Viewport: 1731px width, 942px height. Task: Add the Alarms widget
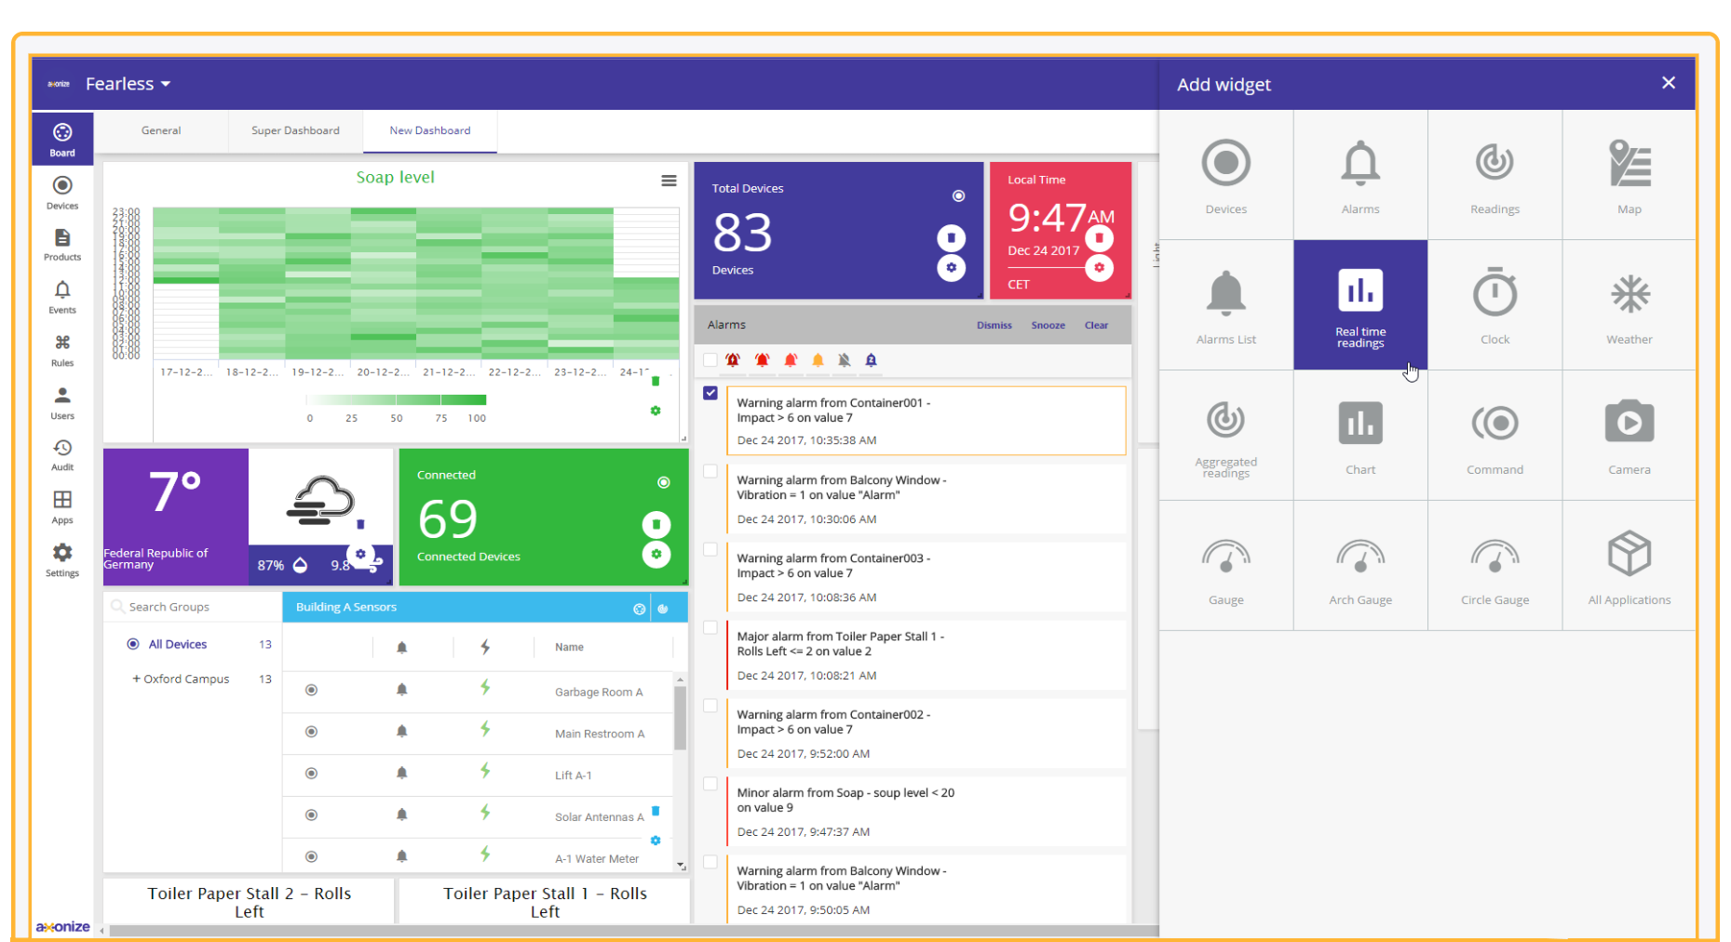[1359, 175]
